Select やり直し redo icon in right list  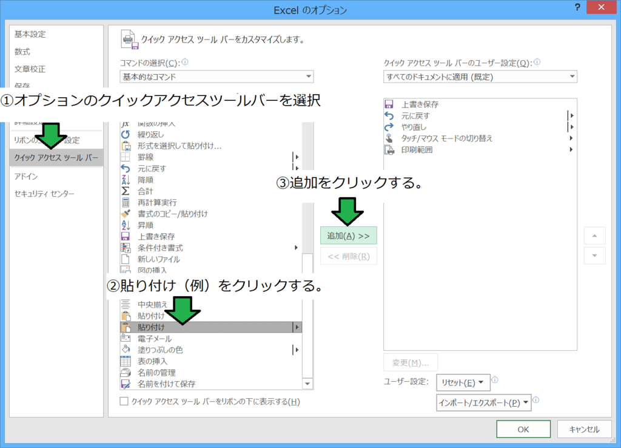pos(389,127)
